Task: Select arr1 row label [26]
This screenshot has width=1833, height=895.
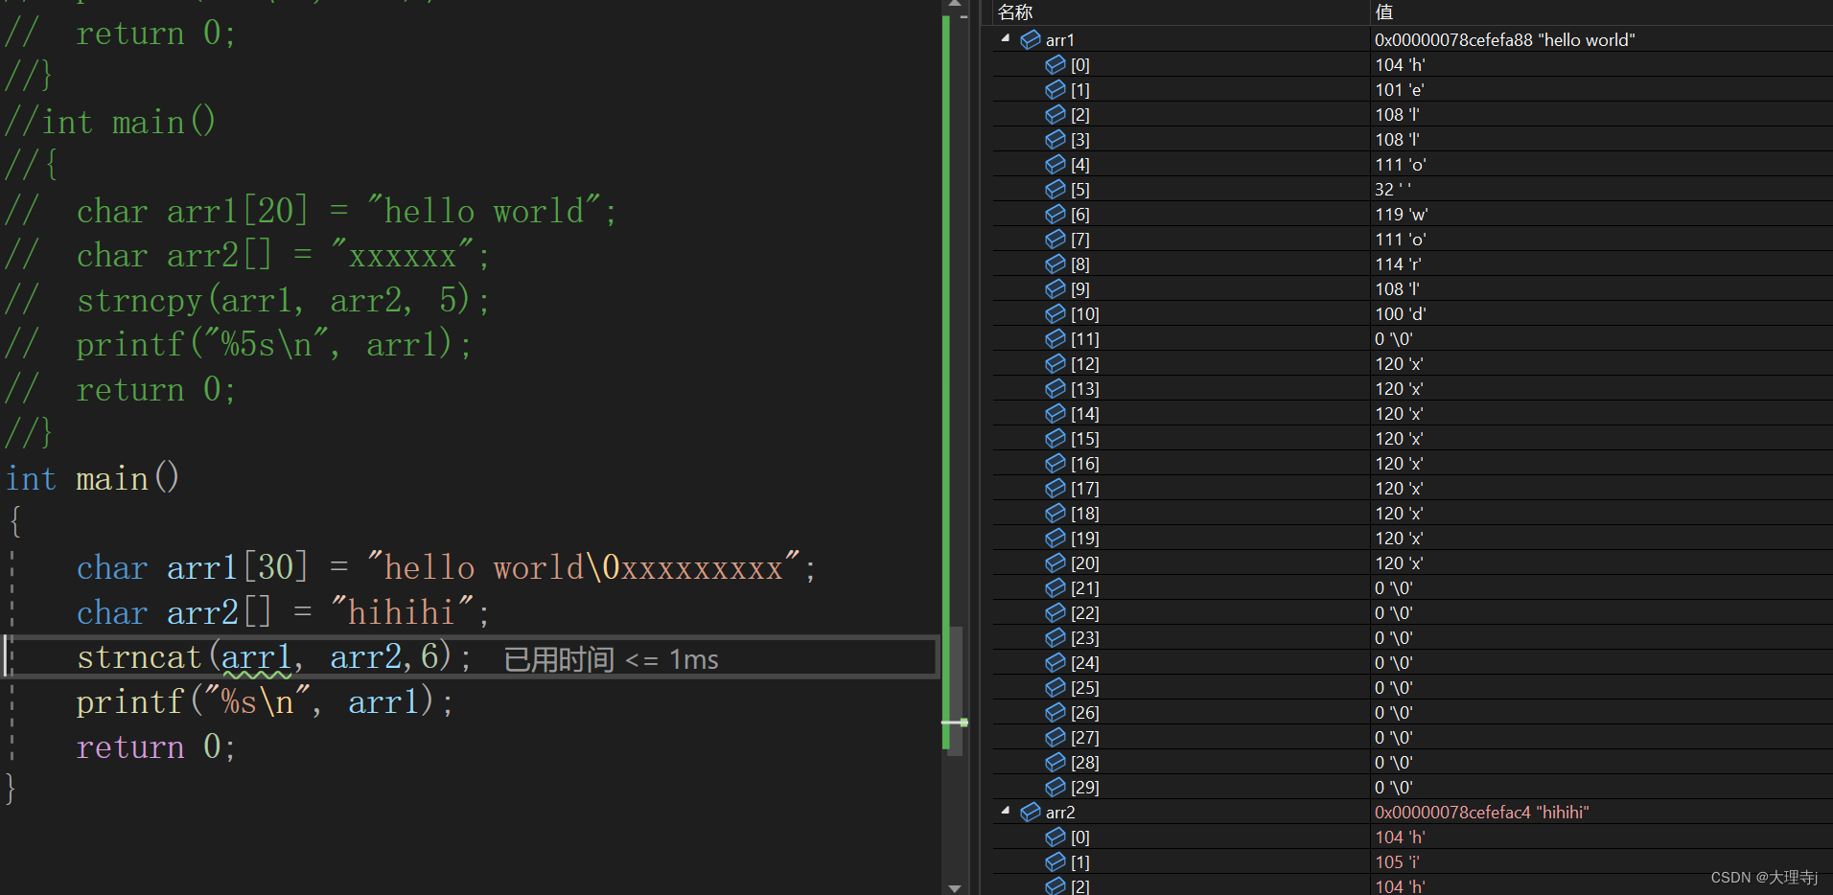Action: point(1085,712)
